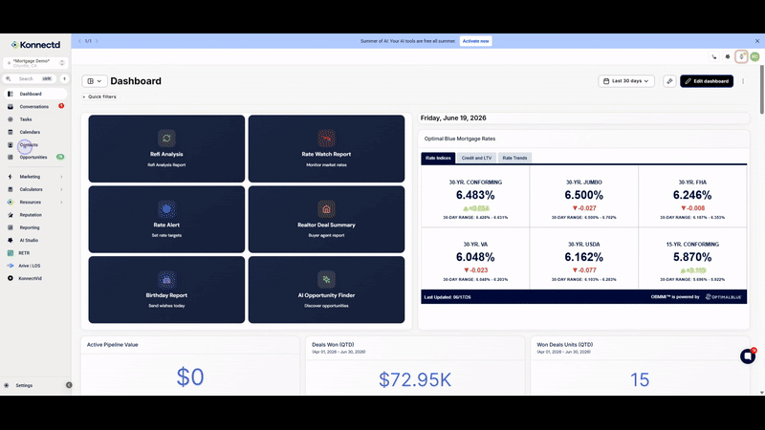Click Won Deals Units value 15
This screenshot has height=430, width=765.
click(640, 379)
